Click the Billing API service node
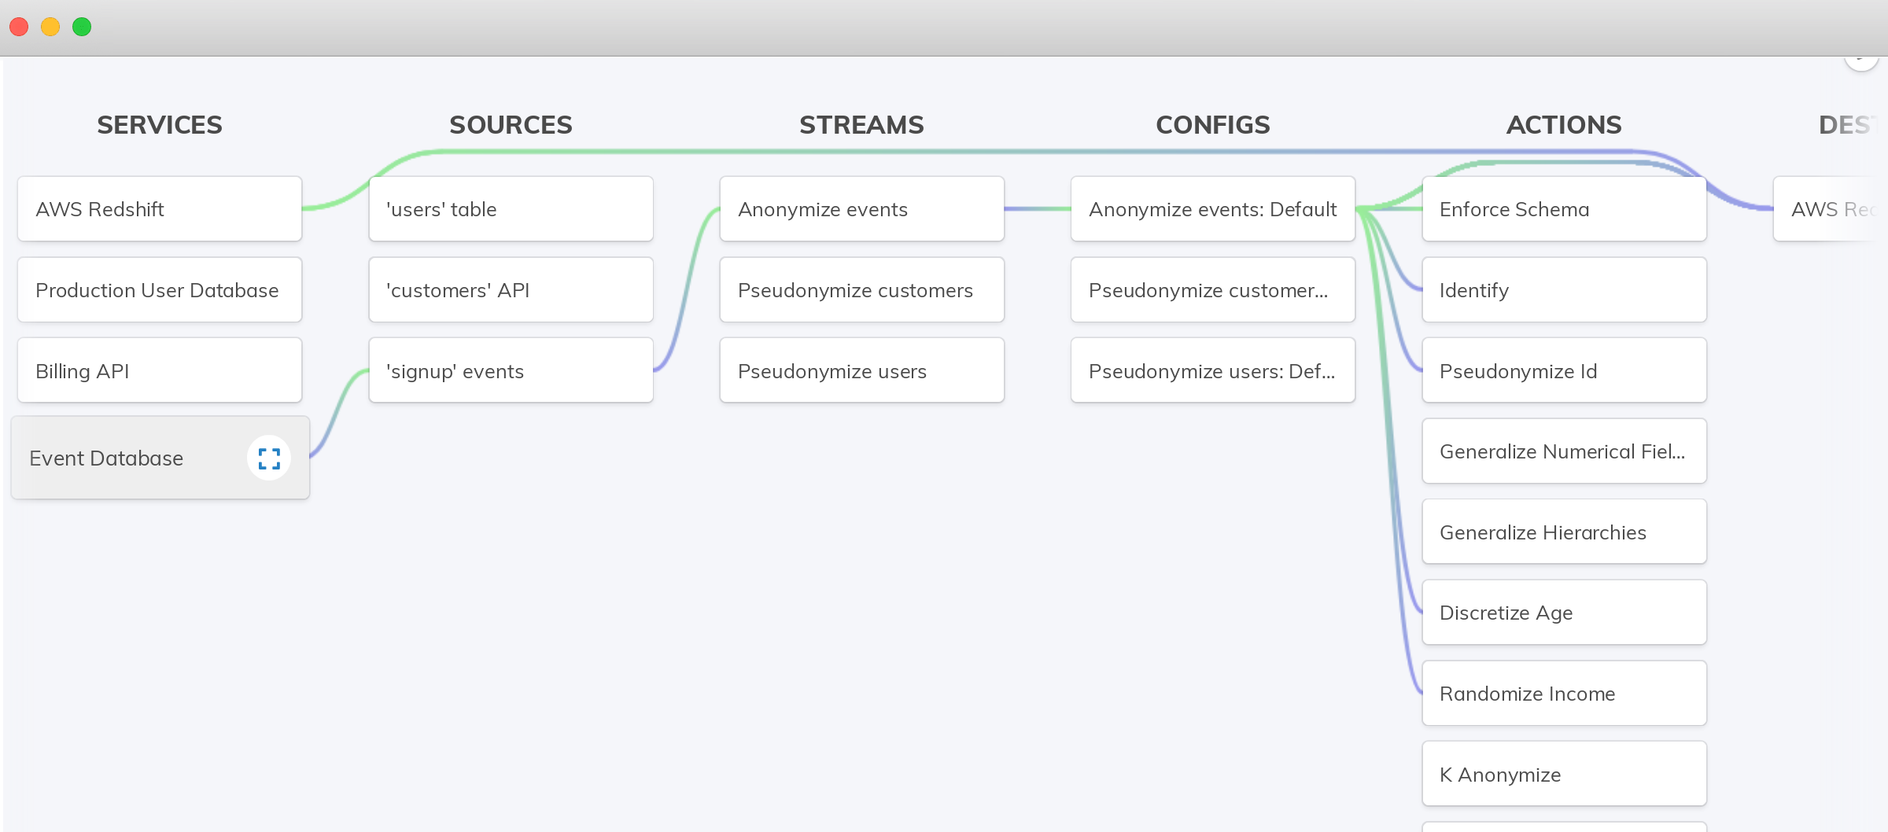 (160, 371)
